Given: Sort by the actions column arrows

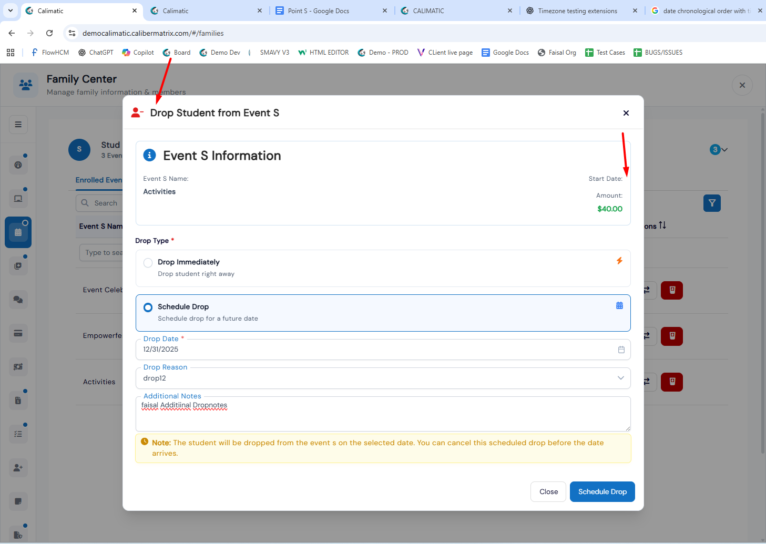Looking at the screenshot, I should coord(662,225).
